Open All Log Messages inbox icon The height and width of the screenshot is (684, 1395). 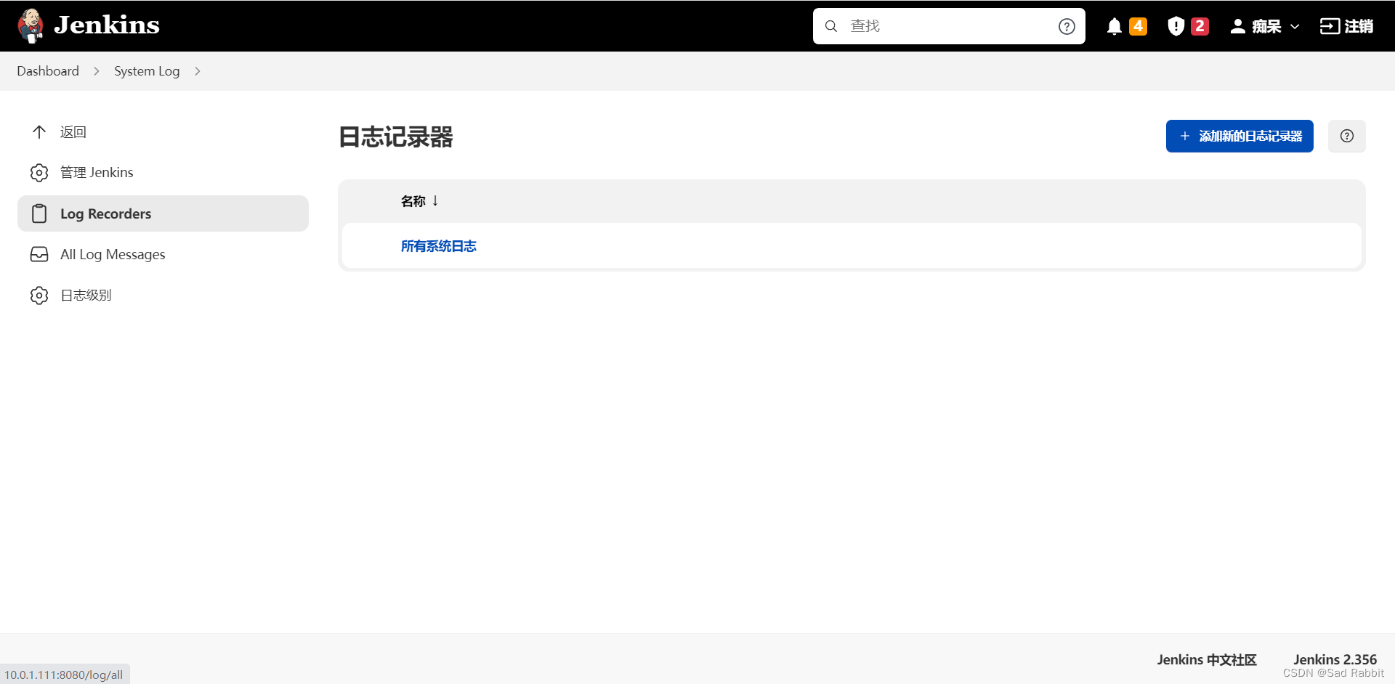(39, 254)
